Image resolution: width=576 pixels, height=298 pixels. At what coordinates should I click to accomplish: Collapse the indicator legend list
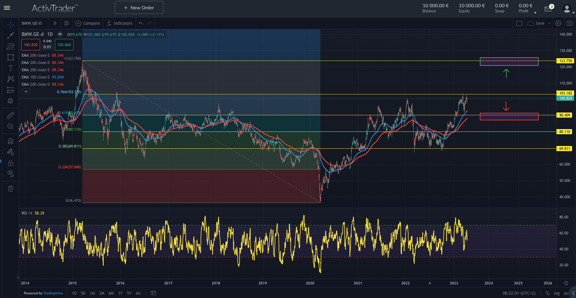tap(26, 92)
